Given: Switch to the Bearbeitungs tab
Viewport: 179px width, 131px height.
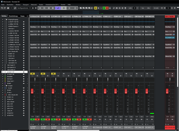Looking at the screenshot, I should 13,16.
